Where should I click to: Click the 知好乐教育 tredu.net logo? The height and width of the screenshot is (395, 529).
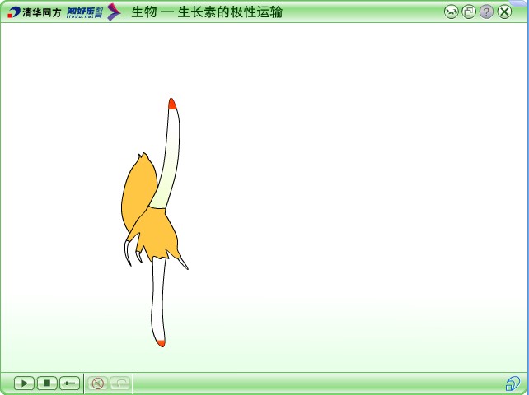tap(85, 12)
